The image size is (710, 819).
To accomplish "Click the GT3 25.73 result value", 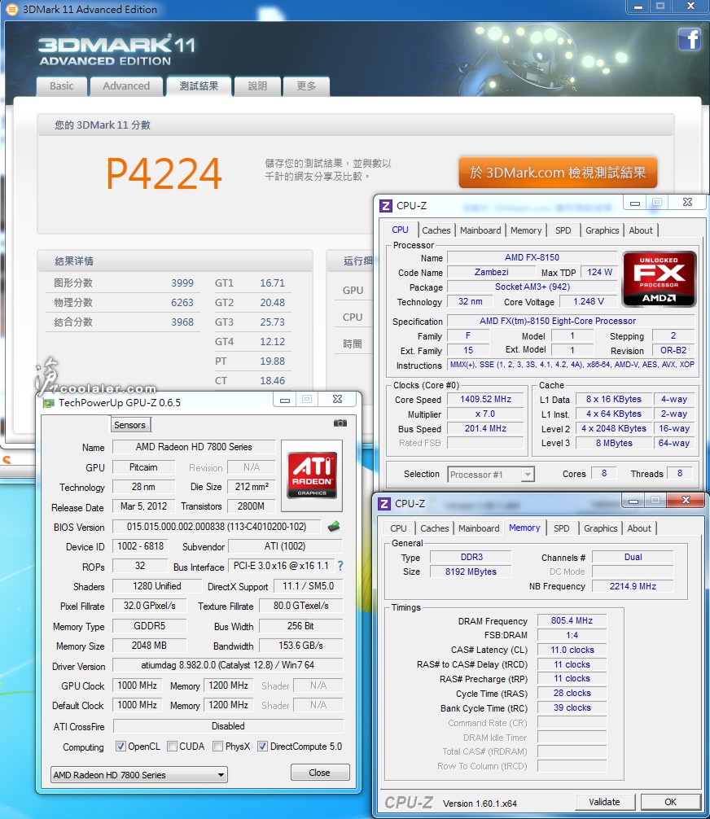I will click(273, 322).
